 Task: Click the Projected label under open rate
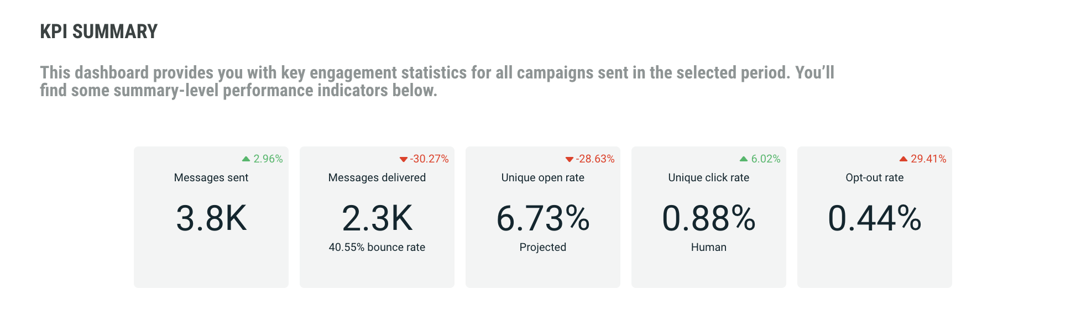(543, 248)
